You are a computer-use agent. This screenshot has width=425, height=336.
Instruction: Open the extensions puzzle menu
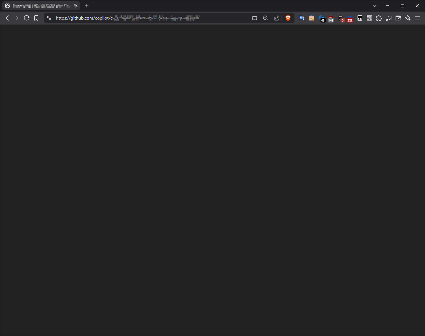(379, 18)
